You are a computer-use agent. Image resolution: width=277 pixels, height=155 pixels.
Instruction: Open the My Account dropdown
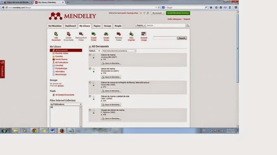click(158, 13)
